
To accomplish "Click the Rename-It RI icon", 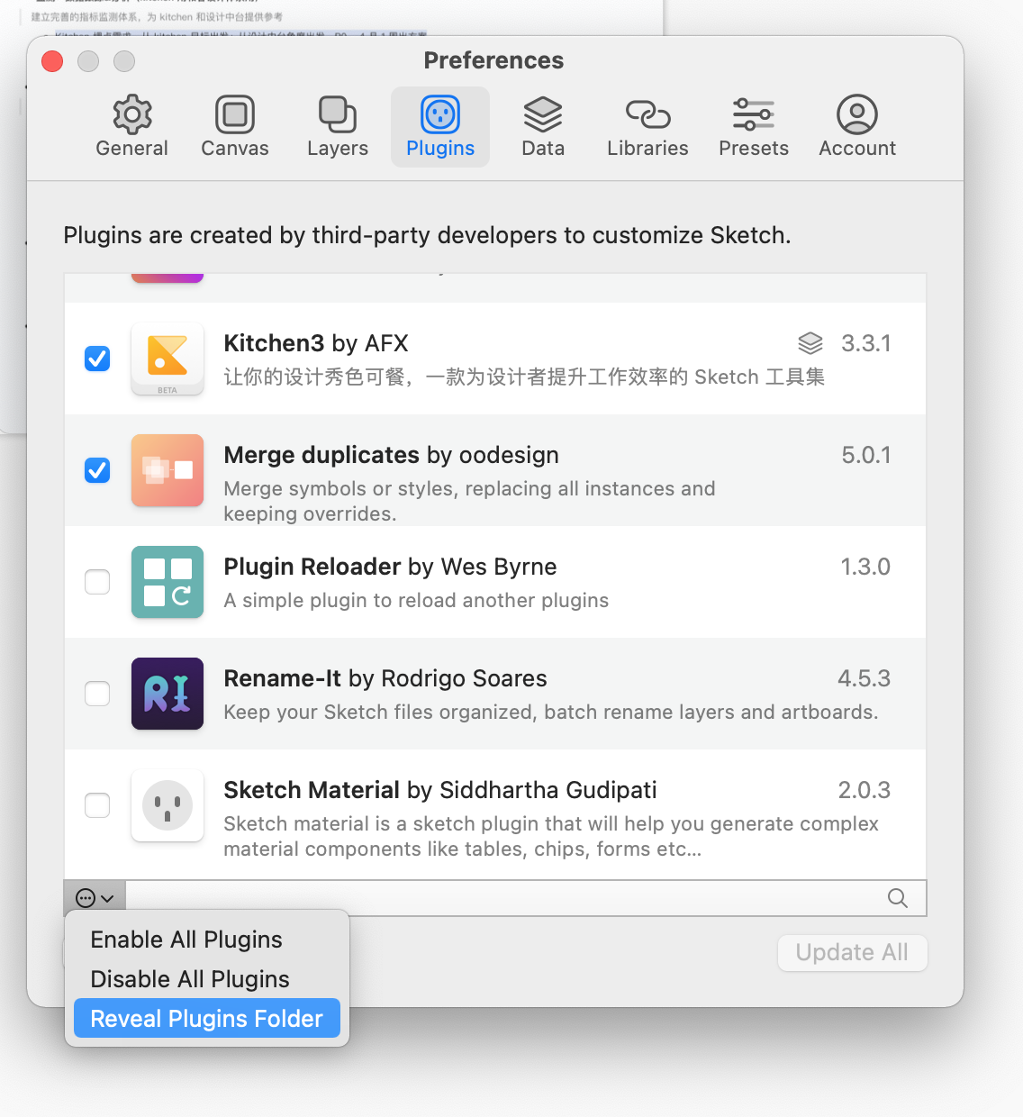I will pyautogui.click(x=167, y=694).
